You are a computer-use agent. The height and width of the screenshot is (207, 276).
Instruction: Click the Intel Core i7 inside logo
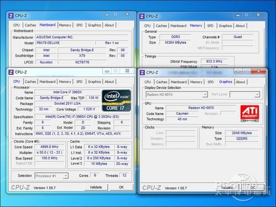116,100
